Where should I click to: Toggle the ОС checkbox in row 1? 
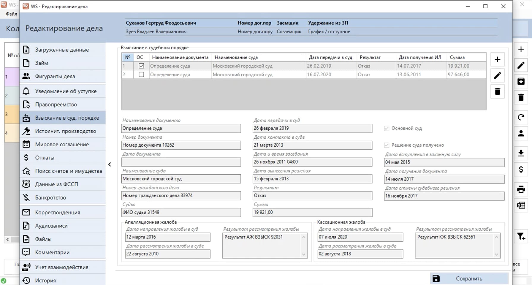pyautogui.click(x=141, y=66)
